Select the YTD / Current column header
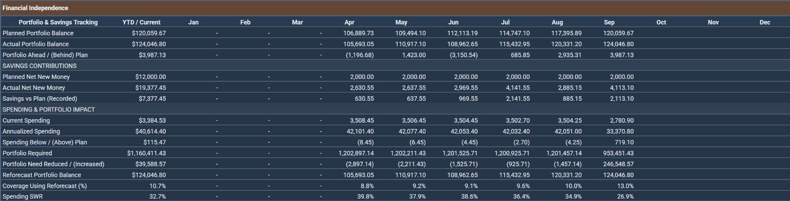 (x=142, y=23)
